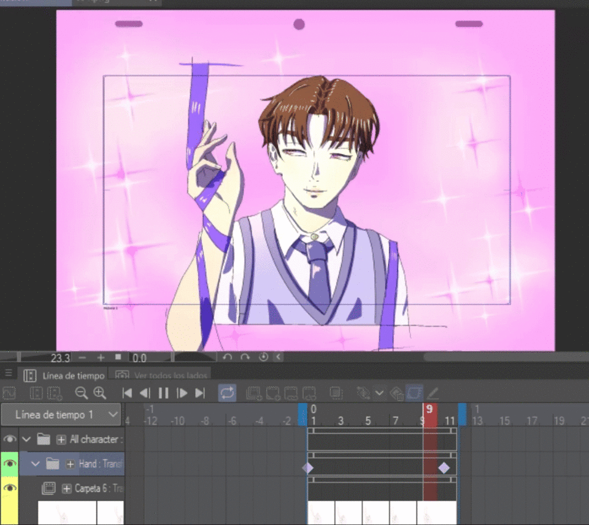
Task: Toggle visibility of the Hand folder
Action: point(10,464)
